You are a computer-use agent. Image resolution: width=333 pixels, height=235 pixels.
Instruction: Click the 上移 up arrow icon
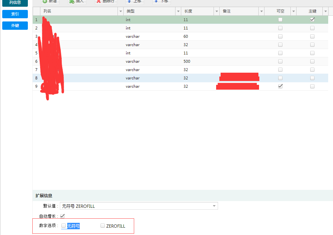point(129,1)
